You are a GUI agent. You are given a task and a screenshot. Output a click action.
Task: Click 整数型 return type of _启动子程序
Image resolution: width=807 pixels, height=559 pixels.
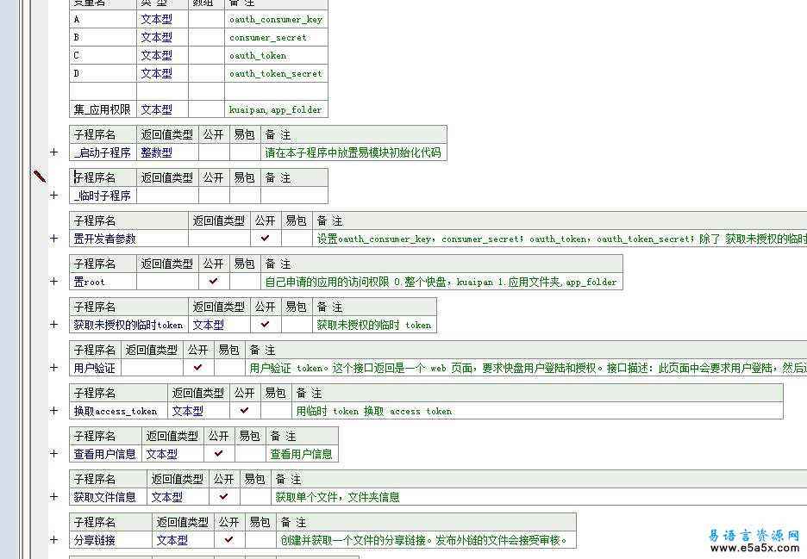(156, 152)
